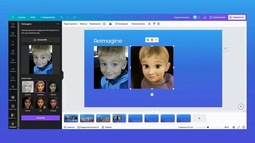Add a new page with plus tile
255x143 pixels.
199,118
